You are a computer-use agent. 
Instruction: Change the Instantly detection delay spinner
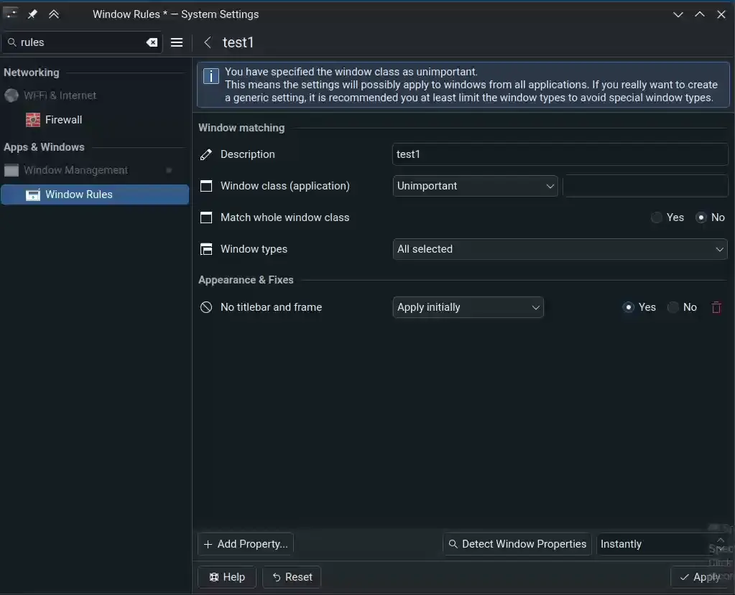click(662, 544)
